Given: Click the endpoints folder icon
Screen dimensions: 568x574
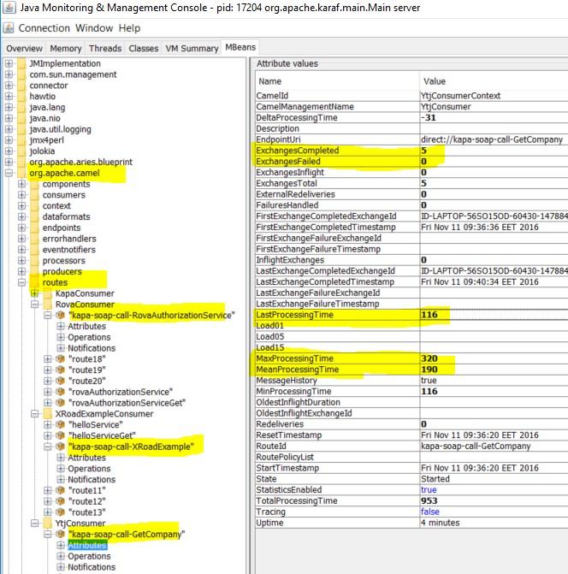Looking at the screenshot, I should coord(35,228).
